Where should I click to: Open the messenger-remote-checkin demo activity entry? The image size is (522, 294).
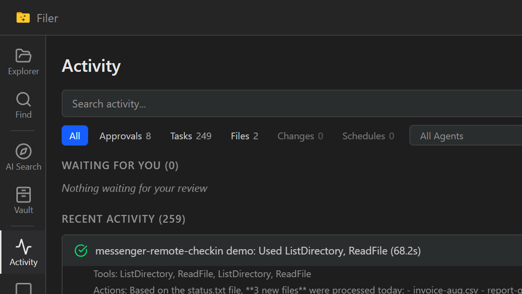(292, 251)
